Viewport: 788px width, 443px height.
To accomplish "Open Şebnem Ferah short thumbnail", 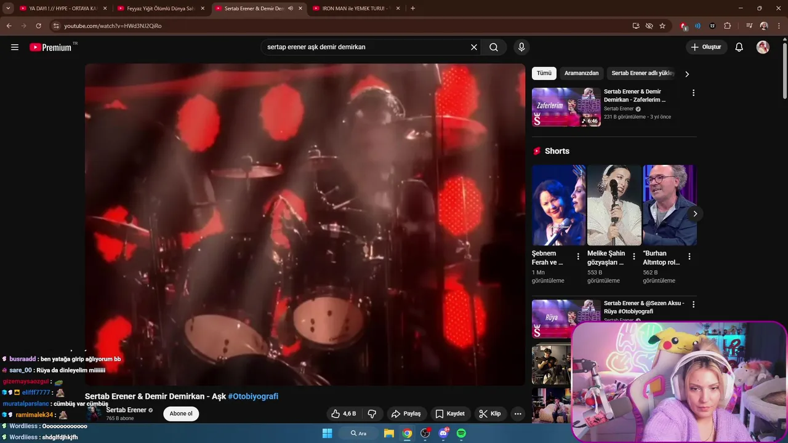I will (x=558, y=205).
